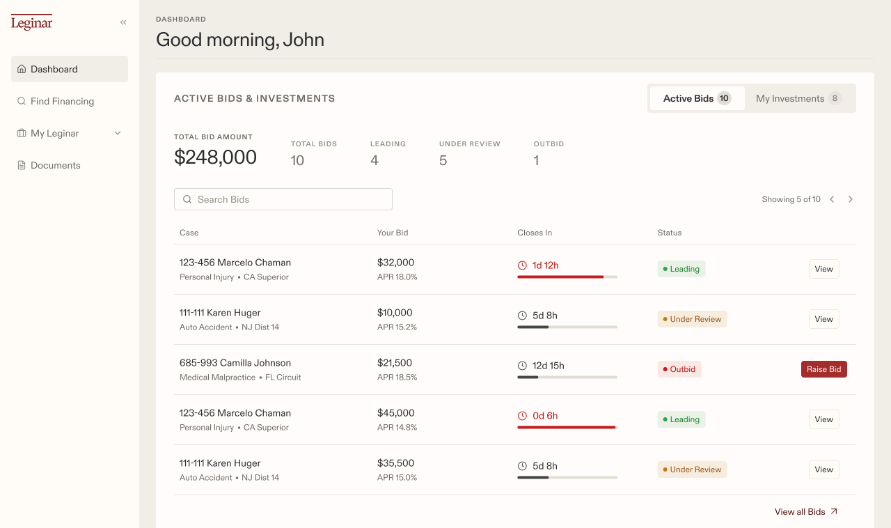Click the case name 685-993 Camilla Johnson
This screenshot has width=891, height=528.
tap(235, 363)
